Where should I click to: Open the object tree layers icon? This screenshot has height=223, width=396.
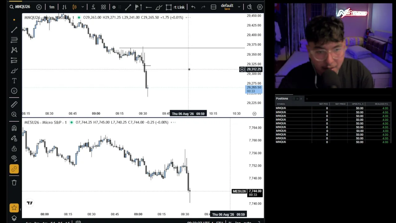(x=14, y=218)
